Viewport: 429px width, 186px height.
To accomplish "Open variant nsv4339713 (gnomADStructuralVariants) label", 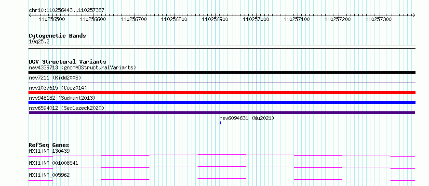I will [82, 67].
